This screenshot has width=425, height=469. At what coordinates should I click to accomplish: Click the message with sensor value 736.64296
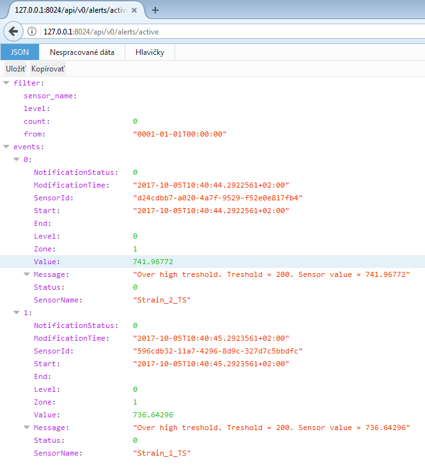(x=272, y=428)
